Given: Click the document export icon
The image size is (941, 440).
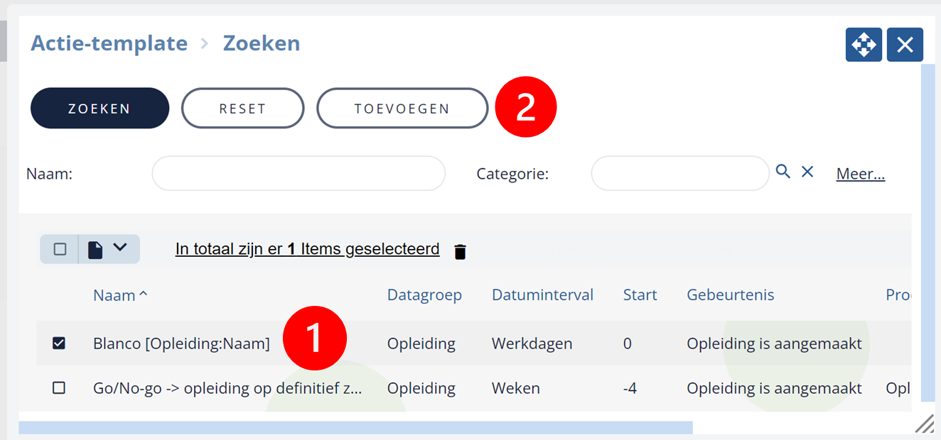Looking at the screenshot, I should coord(95,249).
